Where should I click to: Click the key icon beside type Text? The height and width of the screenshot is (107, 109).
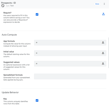tap(3, 6)
